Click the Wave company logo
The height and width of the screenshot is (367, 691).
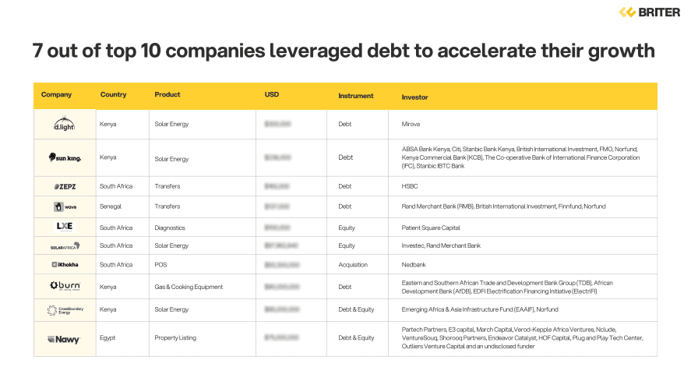(64, 206)
